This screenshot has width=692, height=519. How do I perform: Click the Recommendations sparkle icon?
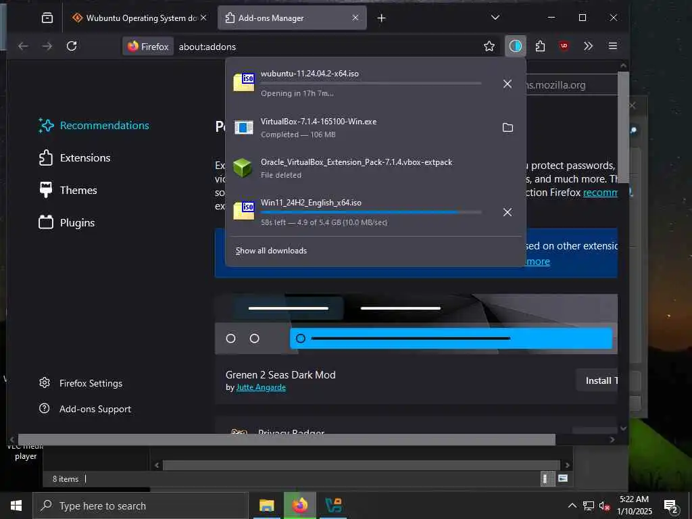pyautogui.click(x=46, y=125)
